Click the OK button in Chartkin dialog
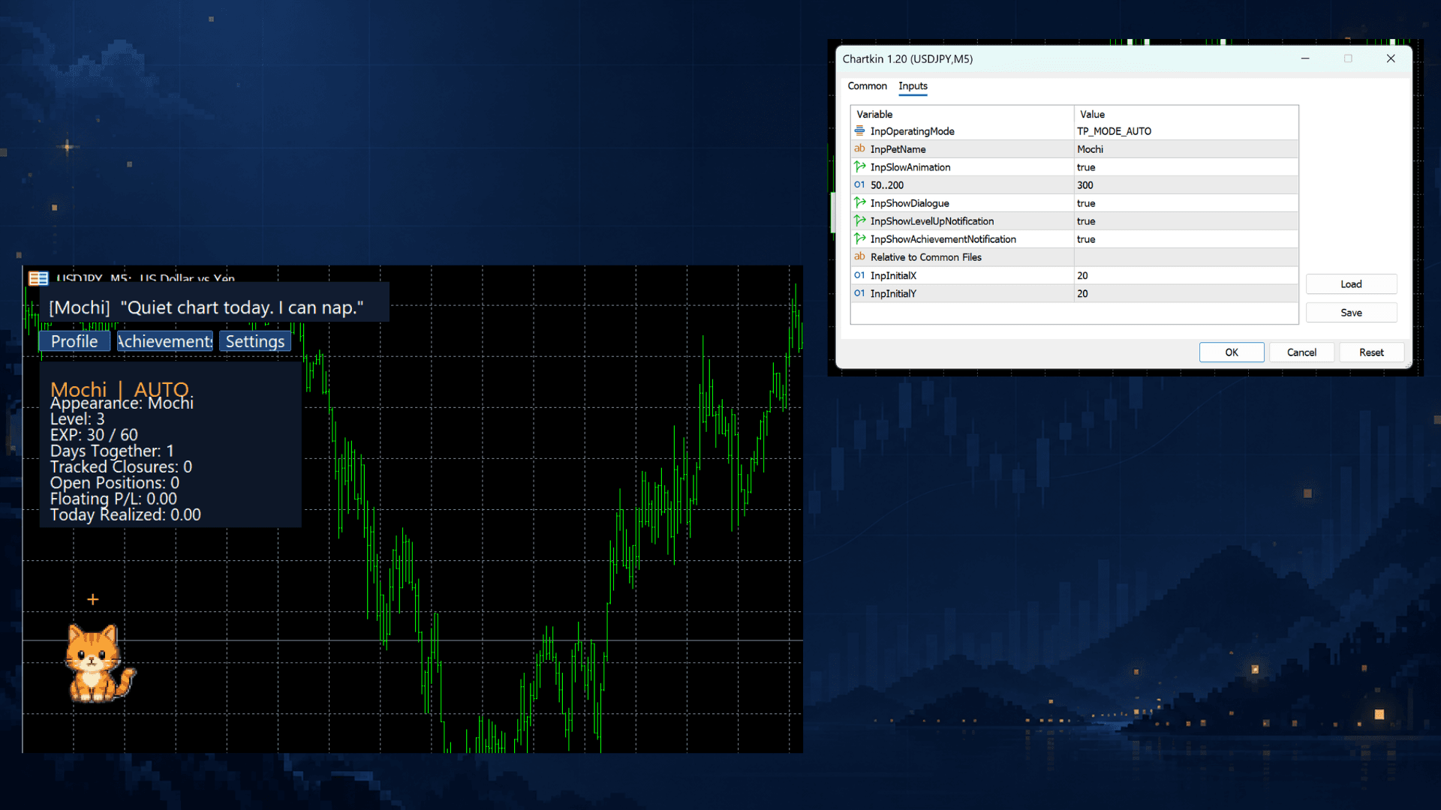Image resolution: width=1441 pixels, height=810 pixels. pyautogui.click(x=1232, y=352)
